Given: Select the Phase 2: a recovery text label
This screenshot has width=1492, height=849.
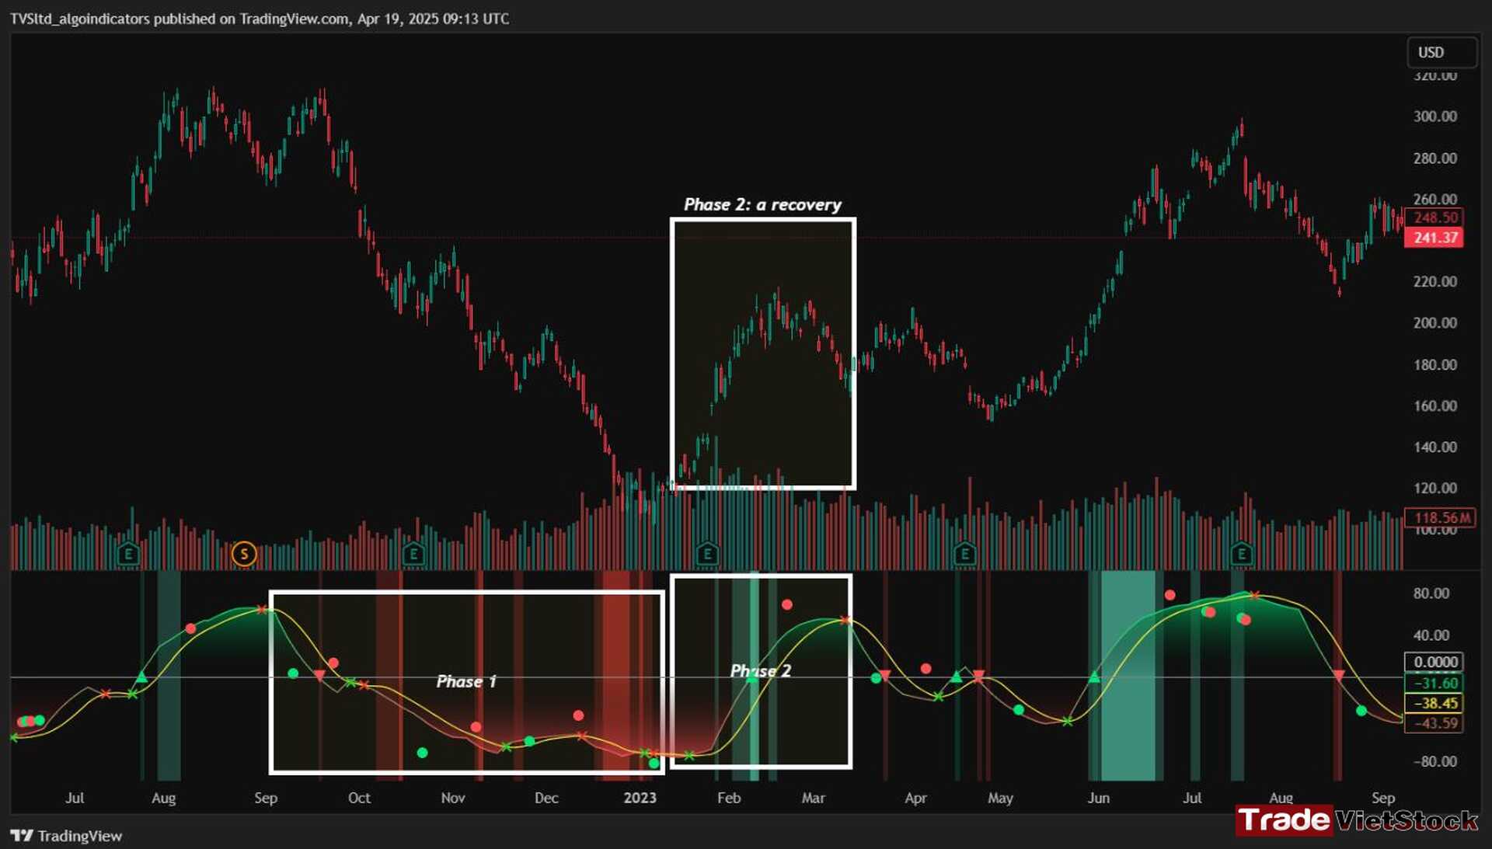Looking at the screenshot, I should pos(762,204).
